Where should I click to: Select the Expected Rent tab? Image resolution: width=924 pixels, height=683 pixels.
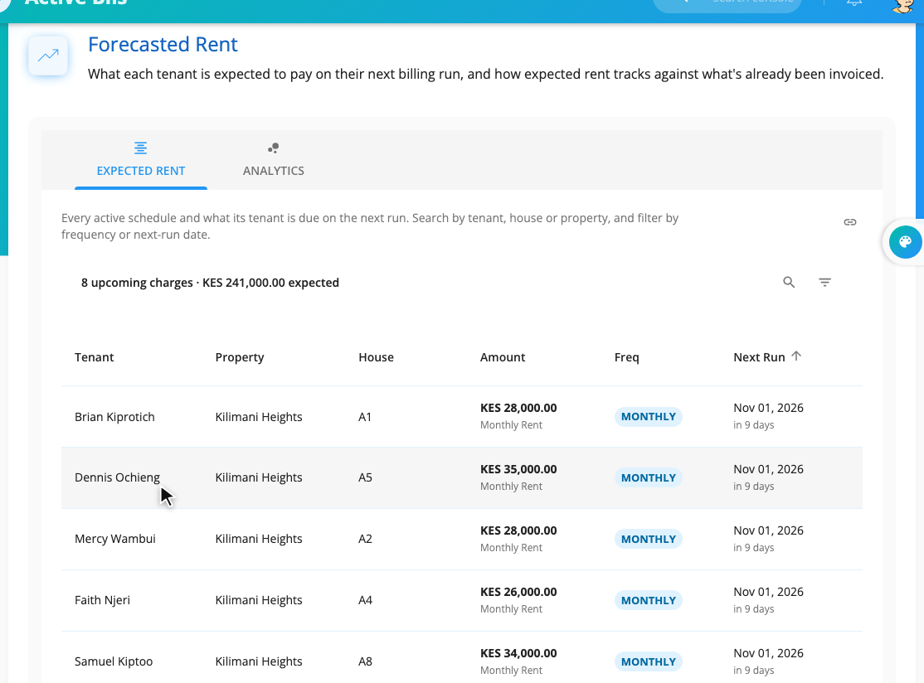pyautogui.click(x=141, y=160)
